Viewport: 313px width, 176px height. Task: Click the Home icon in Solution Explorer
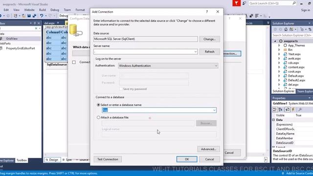tap(286, 29)
